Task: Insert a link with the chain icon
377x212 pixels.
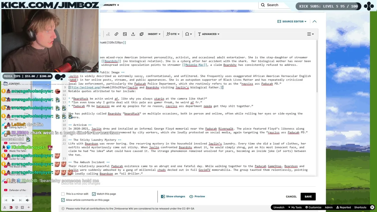Action: 116,34
